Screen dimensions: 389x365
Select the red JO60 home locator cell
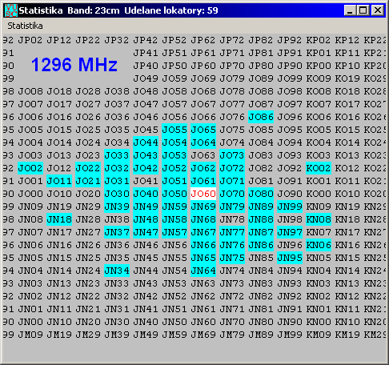[203, 194]
